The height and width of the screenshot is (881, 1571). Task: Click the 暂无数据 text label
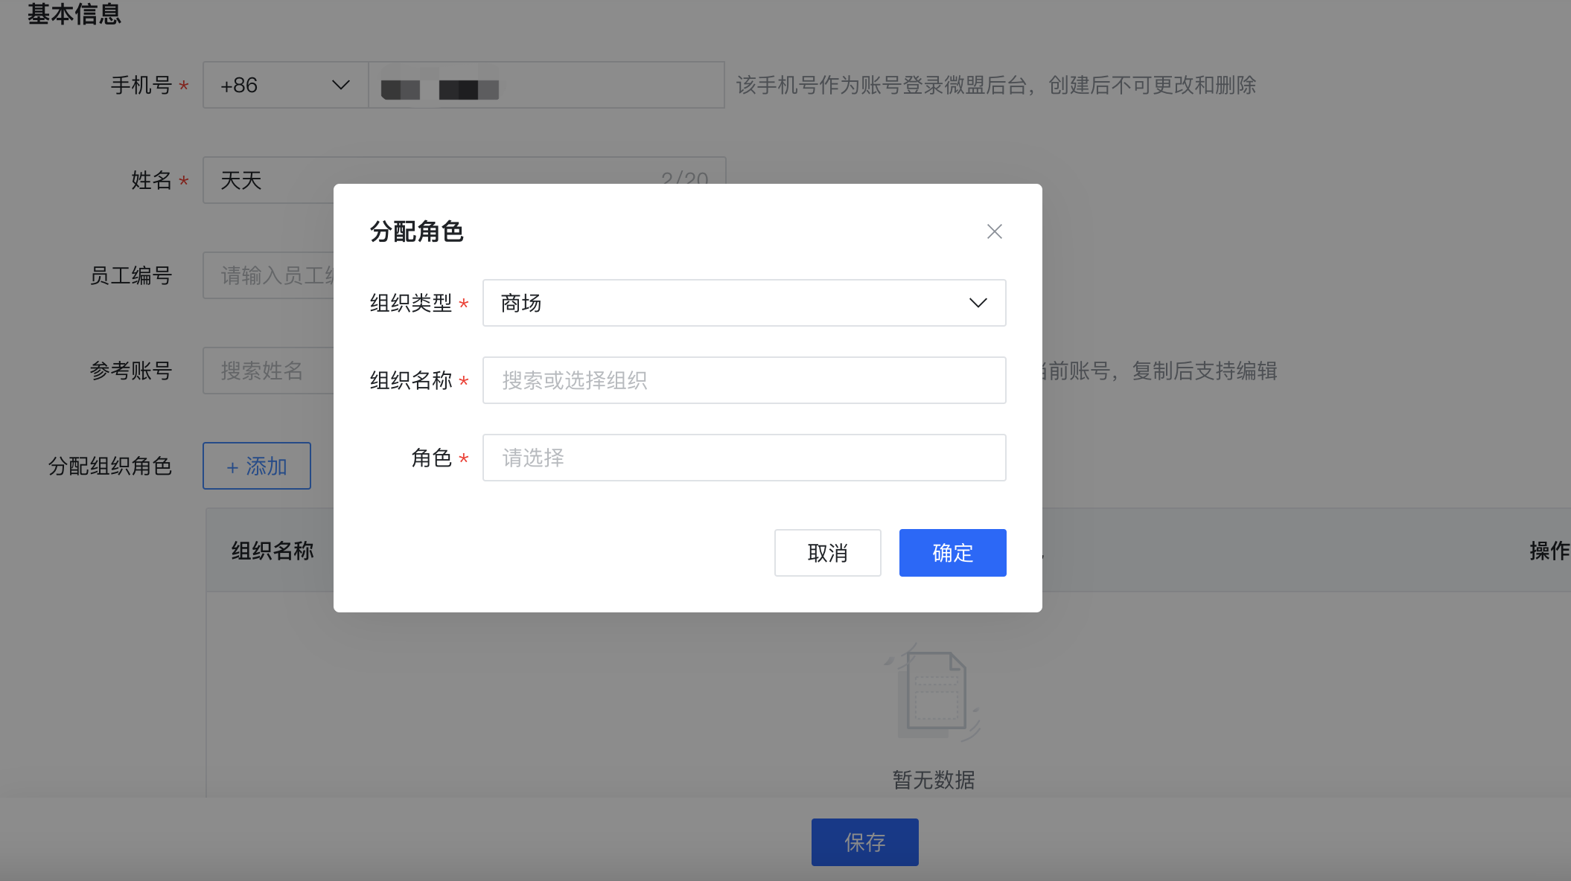click(934, 780)
